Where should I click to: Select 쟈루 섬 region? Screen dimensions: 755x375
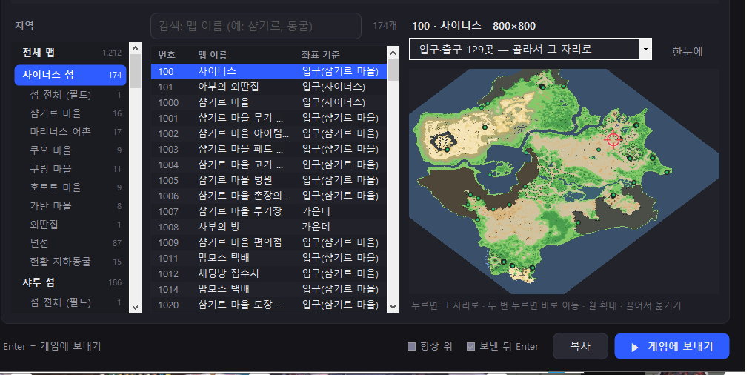click(71, 282)
